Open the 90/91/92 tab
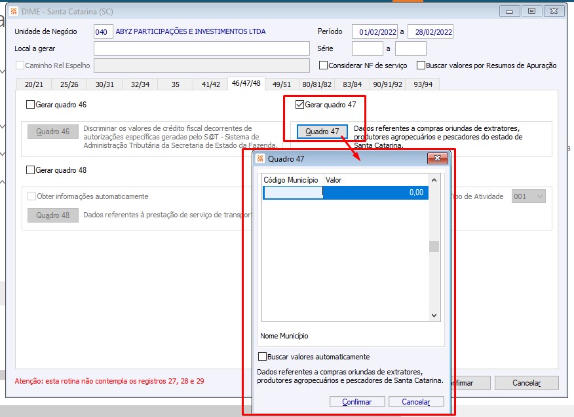This screenshot has height=417, width=574. tap(388, 84)
